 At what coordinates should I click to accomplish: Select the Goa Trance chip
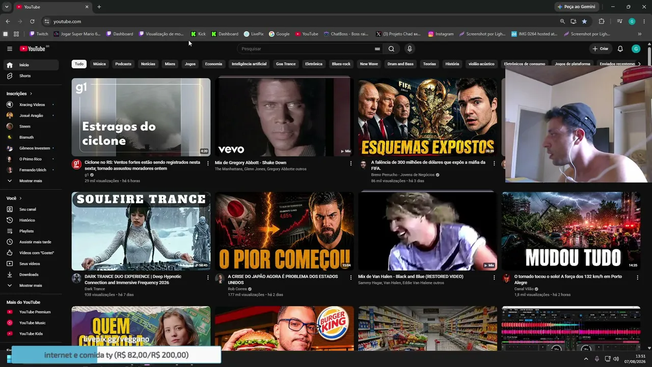click(286, 64)
